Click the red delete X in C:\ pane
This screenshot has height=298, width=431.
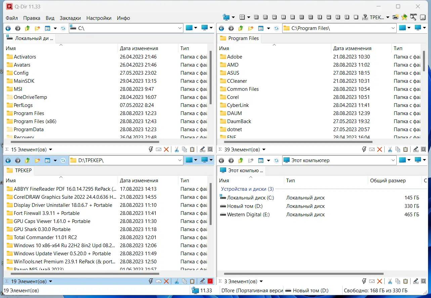point(166,150)
